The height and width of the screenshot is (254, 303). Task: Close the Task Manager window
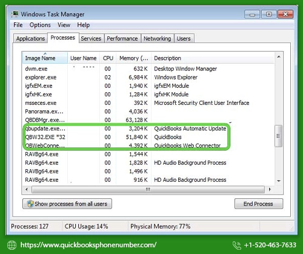tap(285, 15)
